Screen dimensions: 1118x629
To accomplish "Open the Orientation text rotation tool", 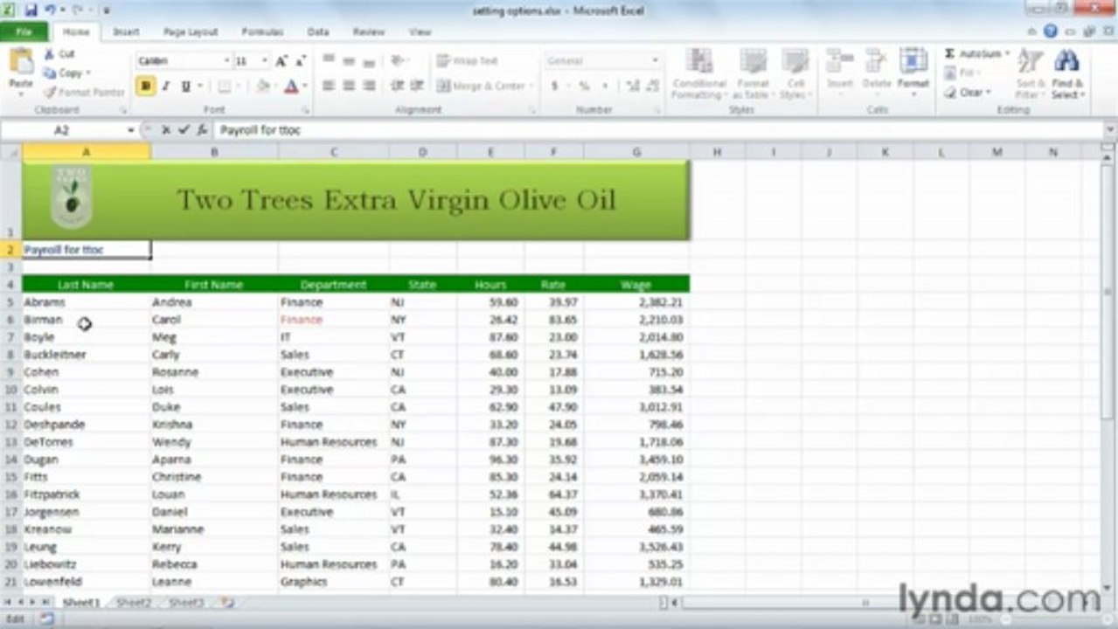I will coord(399,60).
